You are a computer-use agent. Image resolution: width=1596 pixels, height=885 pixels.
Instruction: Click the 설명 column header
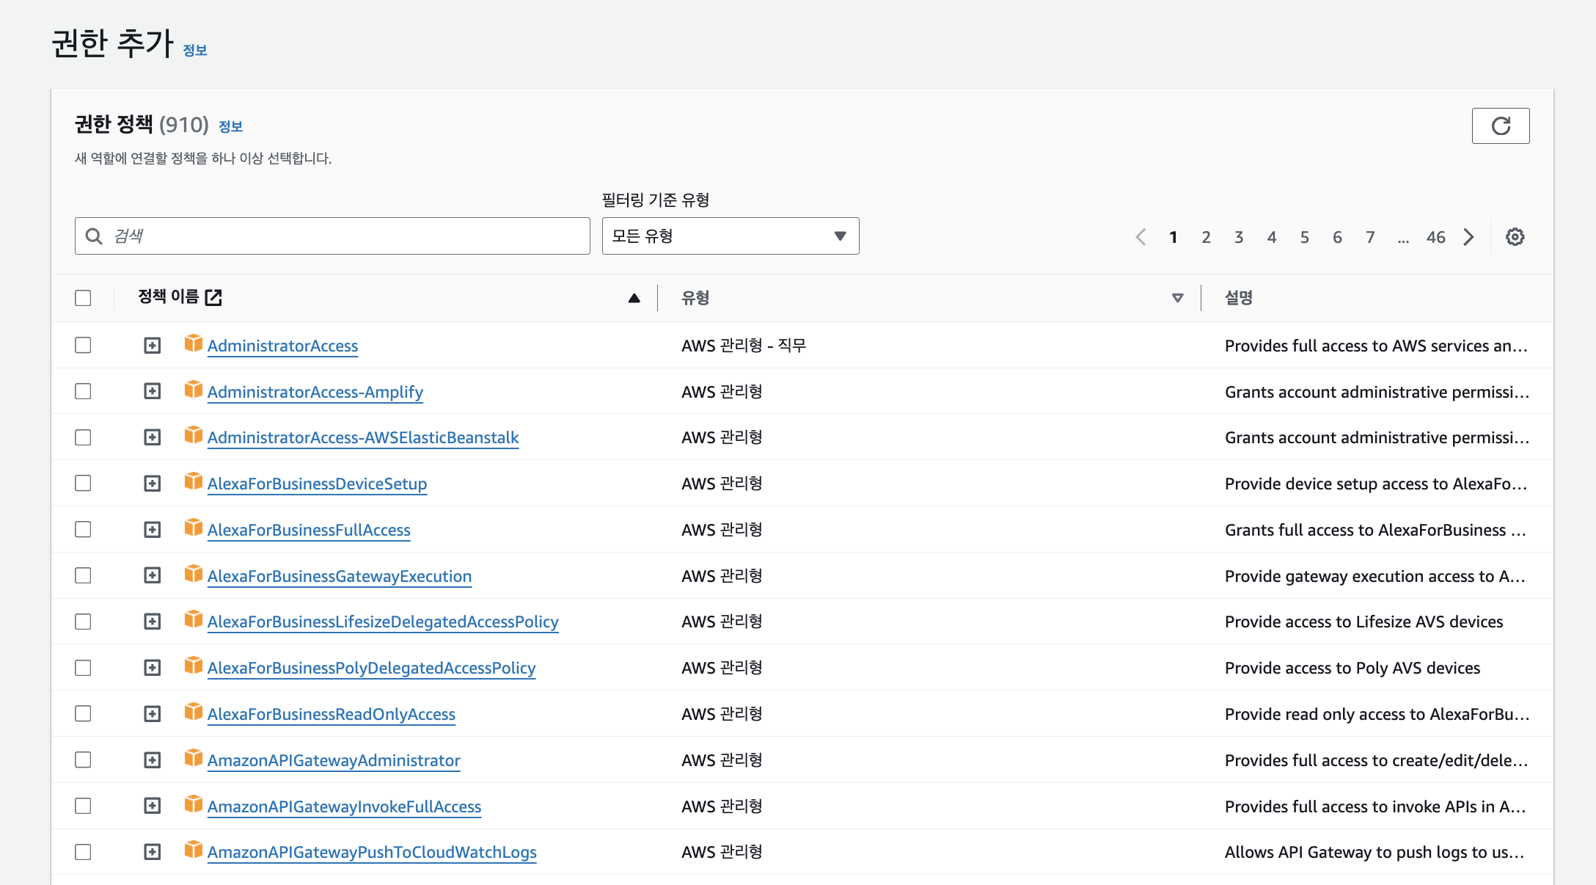click(x=1239, y=298)
